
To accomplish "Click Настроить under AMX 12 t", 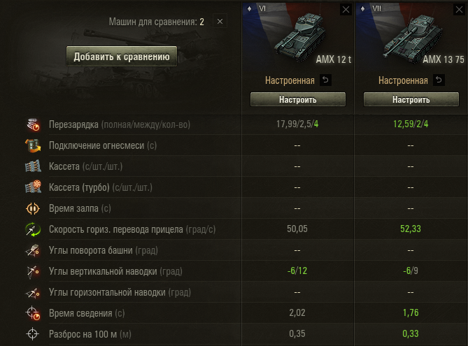I will tap(298, 99).
